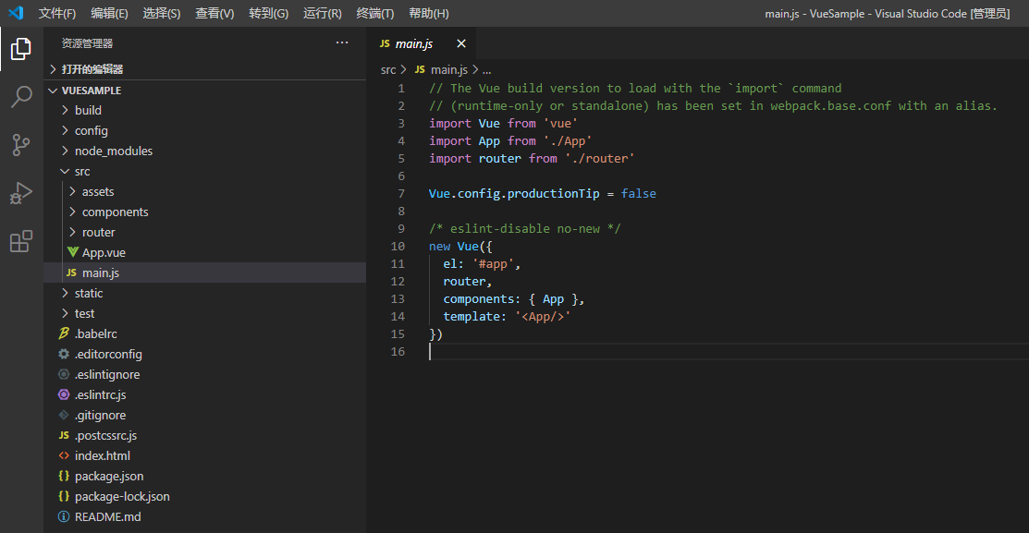Open the Source Control view icon
Image resolution: width=1029 pixels, height=533 pixels.
point(21,145)
